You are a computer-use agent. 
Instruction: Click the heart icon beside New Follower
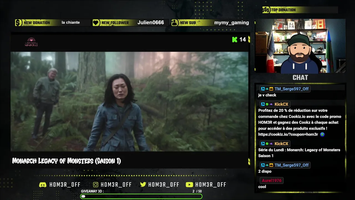tap(96, 23)
